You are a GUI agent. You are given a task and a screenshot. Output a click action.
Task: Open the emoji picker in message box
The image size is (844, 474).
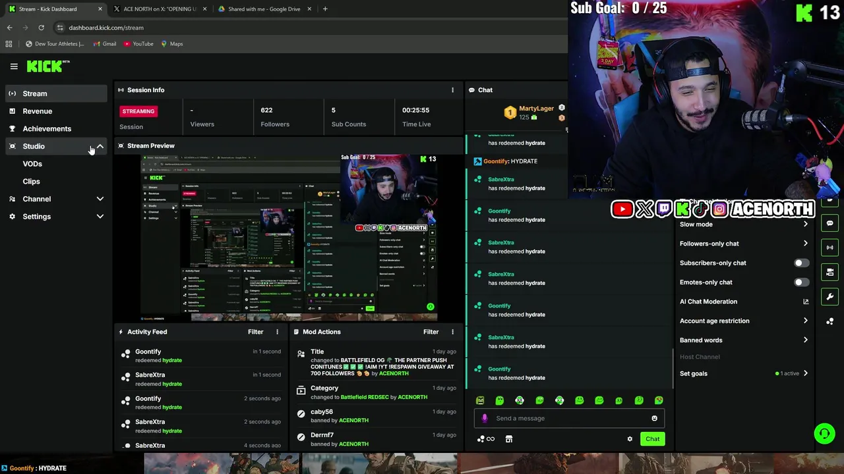(x=654, y=418)
